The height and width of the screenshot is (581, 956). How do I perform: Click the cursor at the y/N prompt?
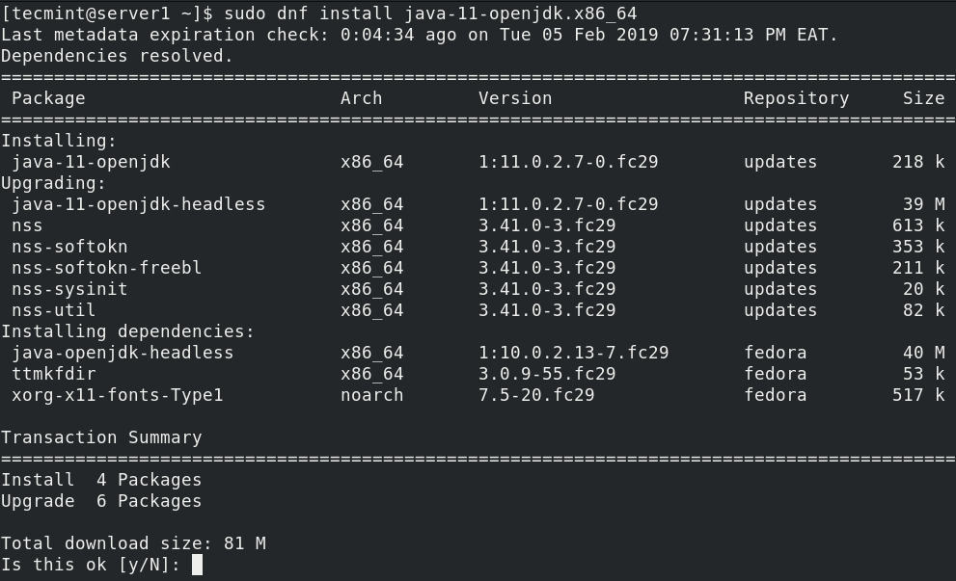(x=197, y=565)
